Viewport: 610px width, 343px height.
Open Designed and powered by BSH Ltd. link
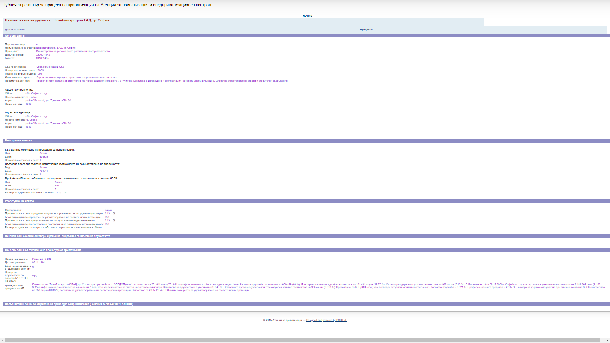tap(326, 320)
